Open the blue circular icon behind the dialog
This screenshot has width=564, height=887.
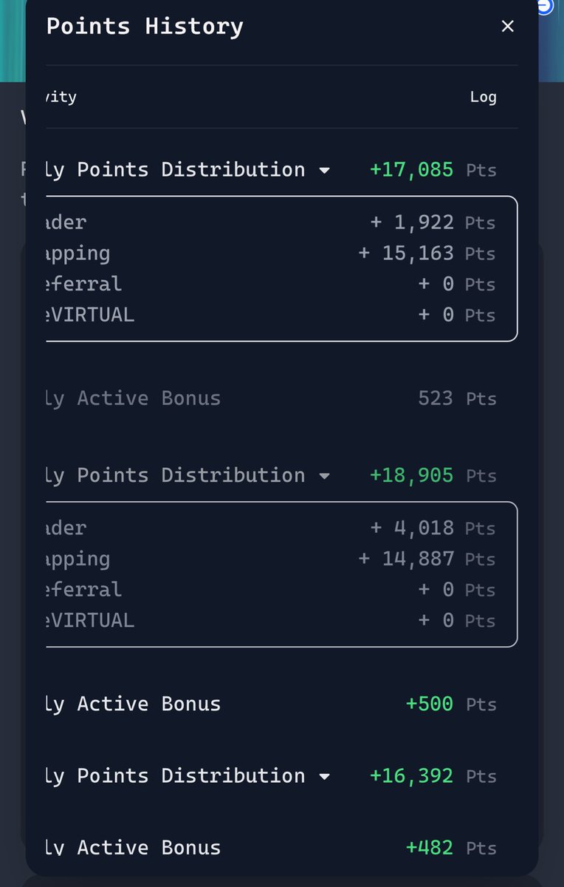(546, 7)
